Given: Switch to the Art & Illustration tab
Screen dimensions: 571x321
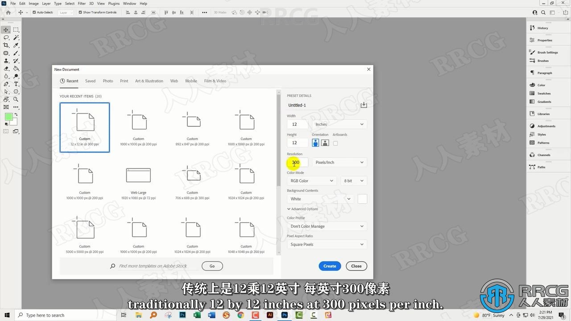Looking at the screenshot, I should click(149, 81).
